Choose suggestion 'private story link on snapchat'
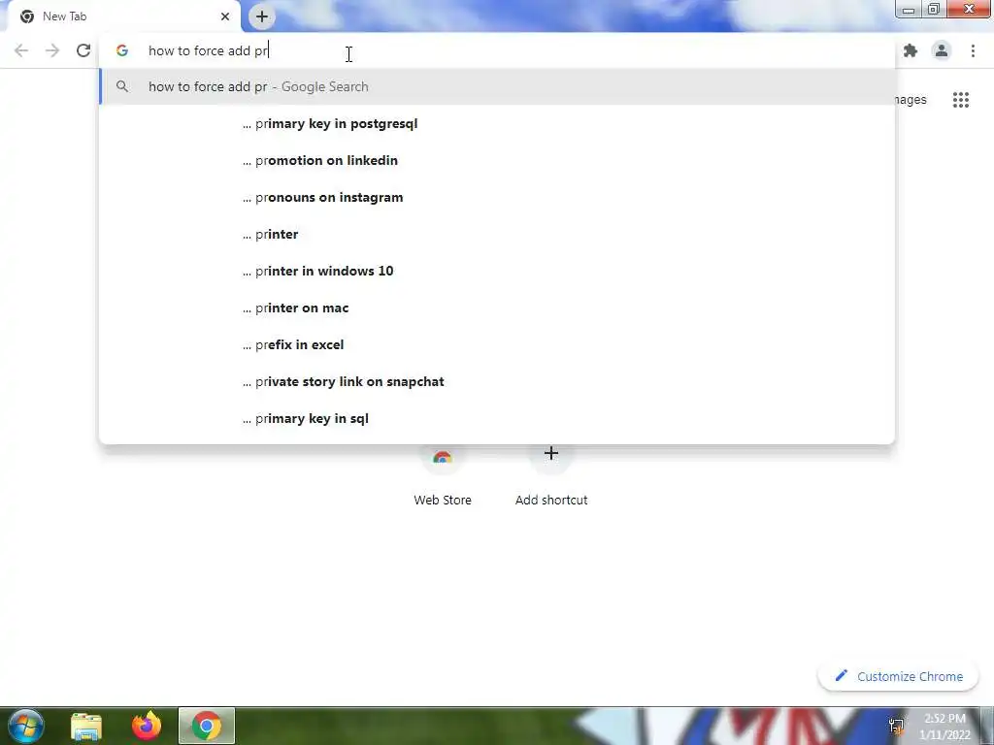994x745 pixels. (x=498, y=381)
